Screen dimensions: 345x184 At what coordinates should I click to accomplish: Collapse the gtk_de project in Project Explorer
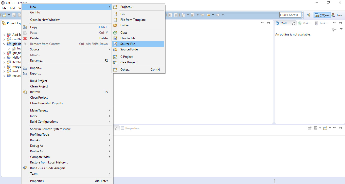pos(4,44)
